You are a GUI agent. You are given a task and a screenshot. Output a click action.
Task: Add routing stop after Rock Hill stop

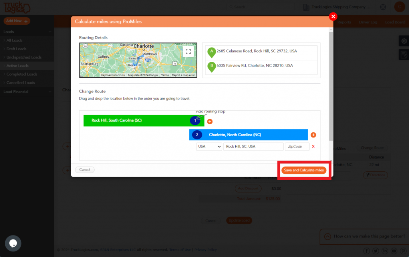(210, 122)
